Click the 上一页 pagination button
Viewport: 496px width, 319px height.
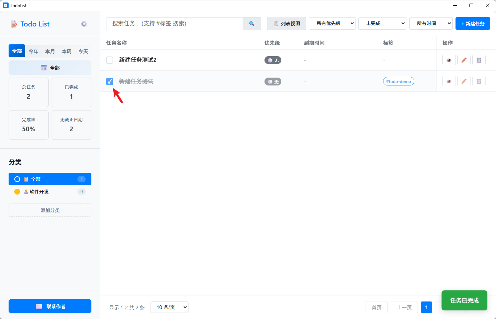click(x=404, y=307)
